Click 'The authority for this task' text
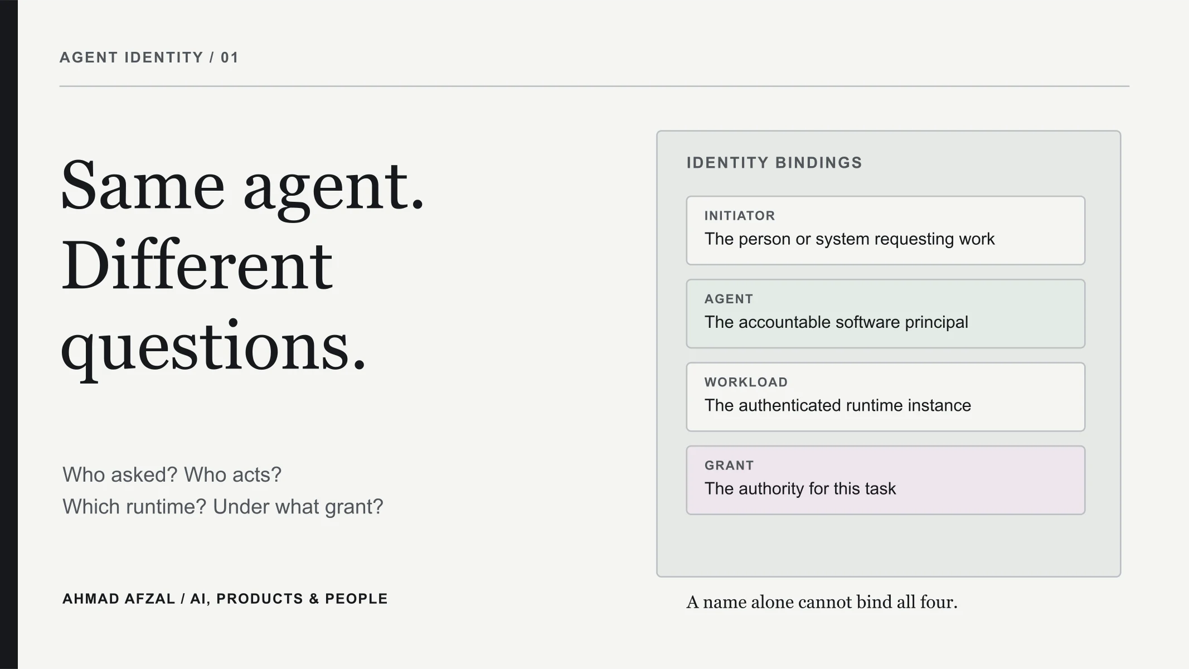 click(x=800, y=489)
